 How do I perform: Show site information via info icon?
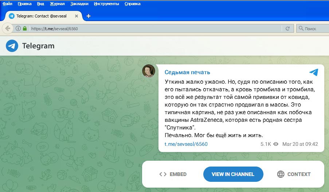18,28
